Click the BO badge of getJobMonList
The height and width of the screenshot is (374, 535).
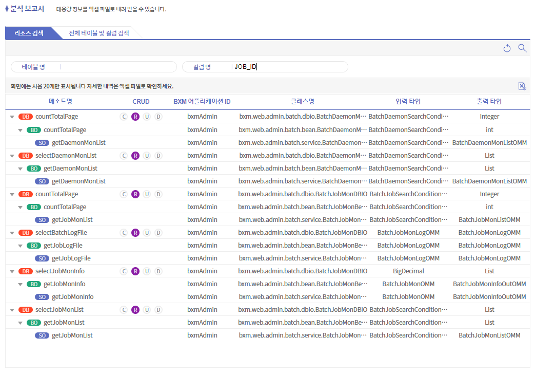(34, 323)
